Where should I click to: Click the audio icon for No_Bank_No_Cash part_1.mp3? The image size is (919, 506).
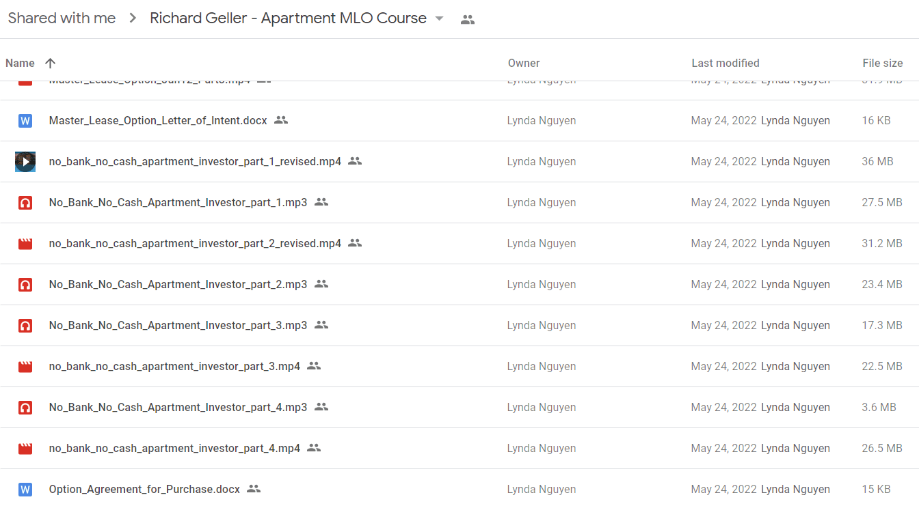[x=25, y=203]
